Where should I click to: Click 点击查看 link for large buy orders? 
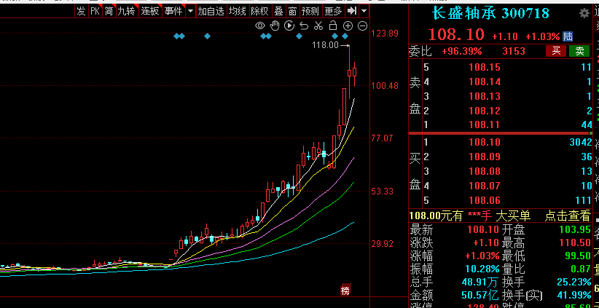[x=568, y=216]
